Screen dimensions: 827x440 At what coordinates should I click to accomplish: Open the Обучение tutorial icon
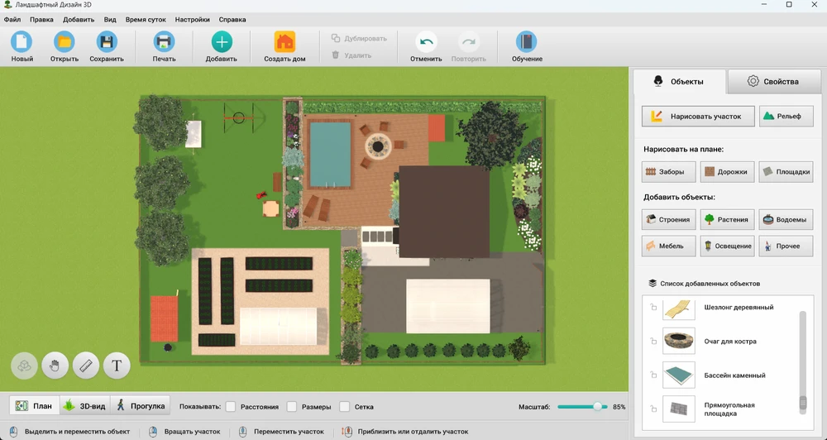coord(526,42)
